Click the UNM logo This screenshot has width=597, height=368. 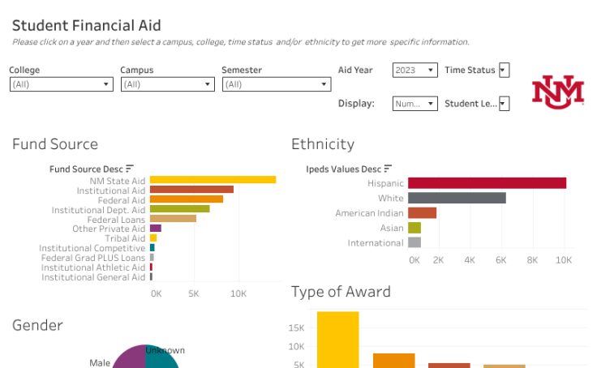point(558,92)
